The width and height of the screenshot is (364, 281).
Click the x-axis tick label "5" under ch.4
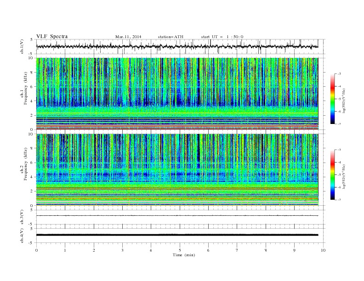[180, 250]
